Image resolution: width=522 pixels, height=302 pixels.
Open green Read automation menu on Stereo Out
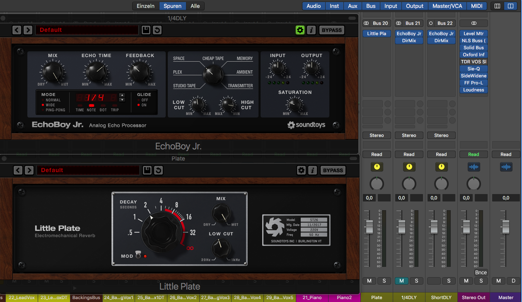474,154
